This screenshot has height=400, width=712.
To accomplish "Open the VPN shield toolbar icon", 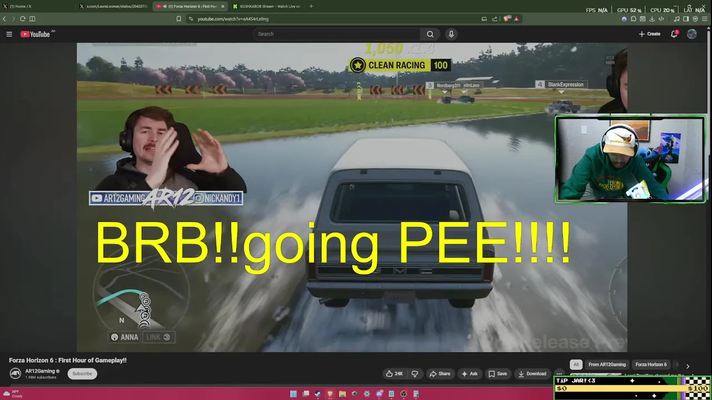I will [x=695, y=18].
